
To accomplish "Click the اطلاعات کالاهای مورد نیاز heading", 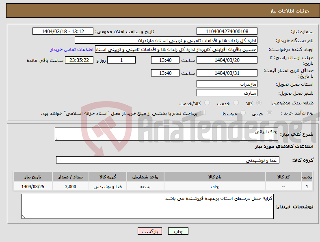I will pos(284,146).
